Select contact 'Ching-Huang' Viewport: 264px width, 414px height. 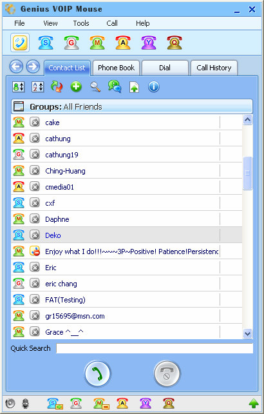[127, 170]
